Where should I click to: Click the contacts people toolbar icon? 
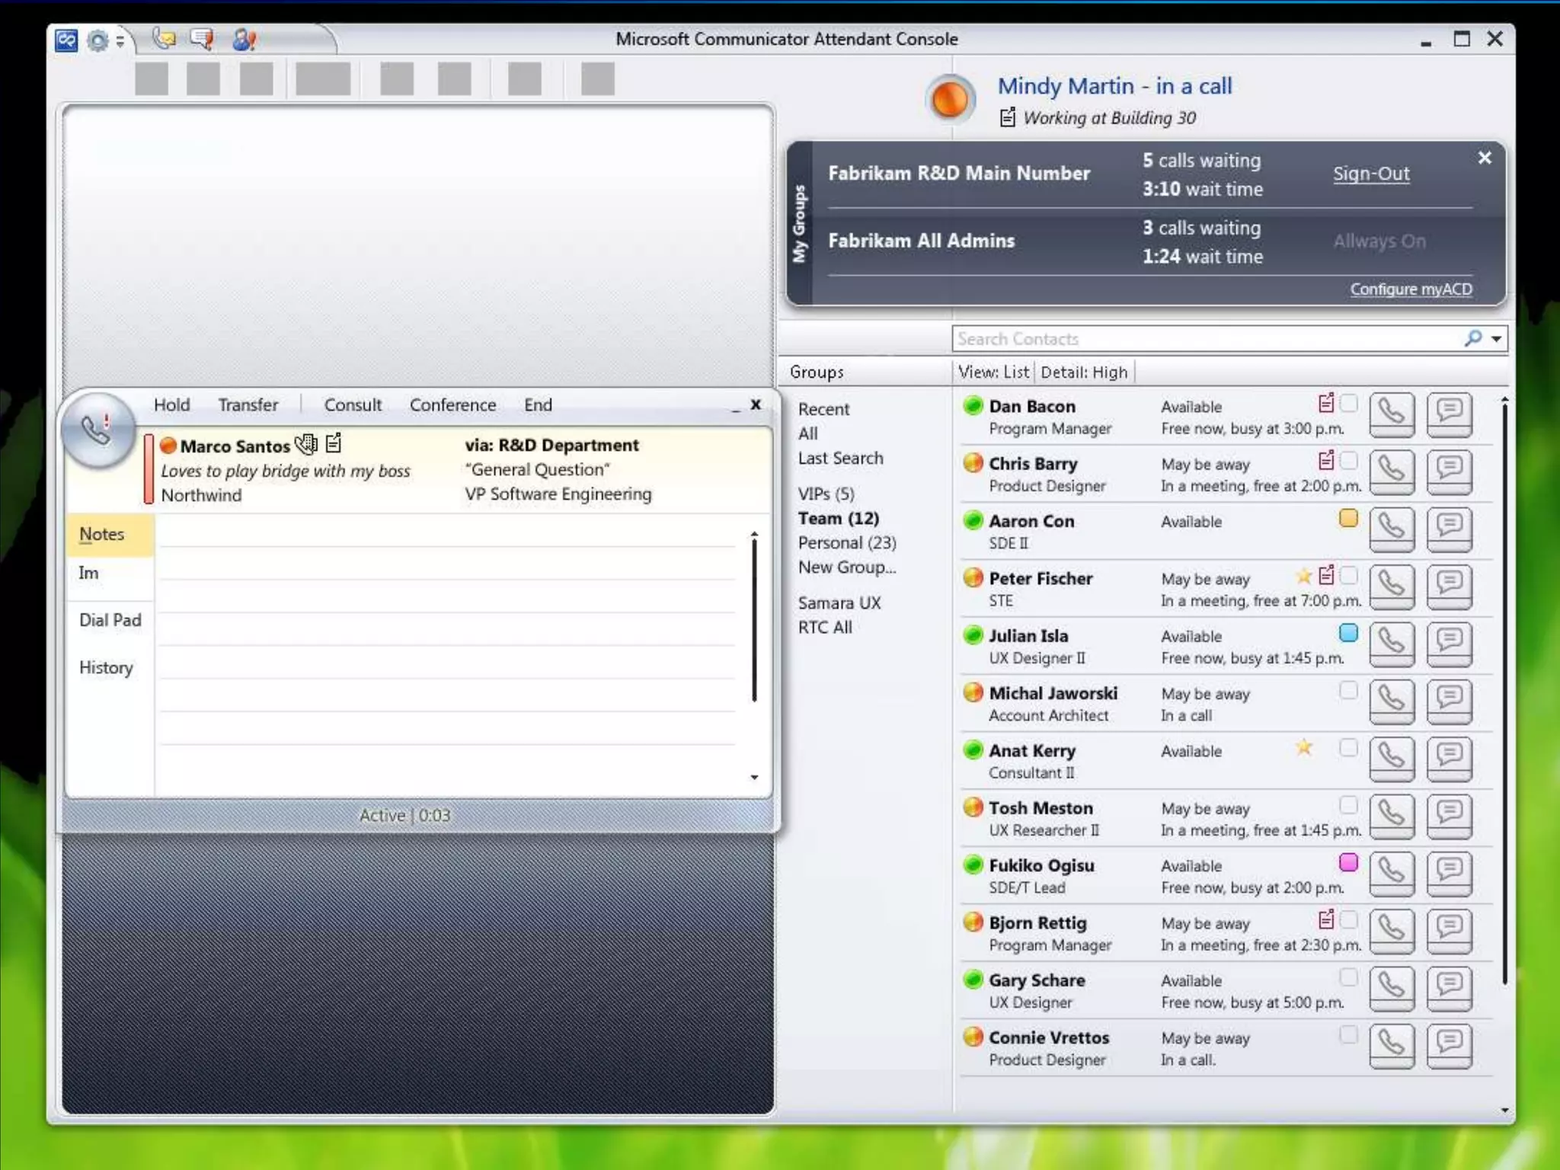[244, 39]
